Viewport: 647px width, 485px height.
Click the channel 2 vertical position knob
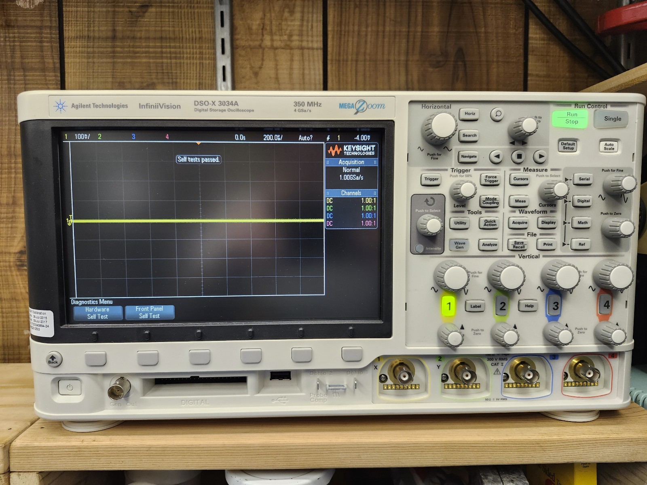(505, 335)
